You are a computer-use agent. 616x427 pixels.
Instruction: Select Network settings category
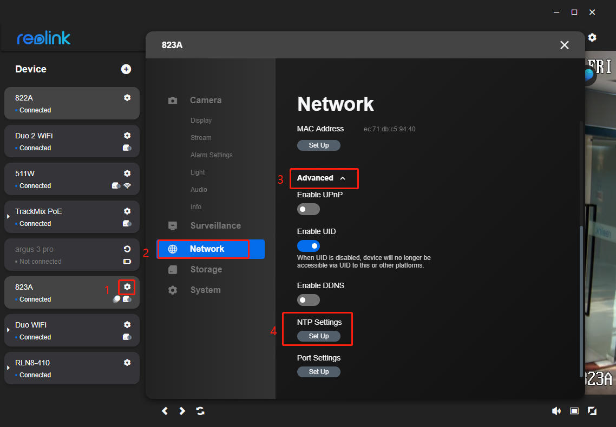[x=211, y=249]
